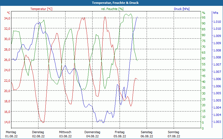Click the green '%' unit label above the axis
223x139 pixels.
tap(204, 13)
